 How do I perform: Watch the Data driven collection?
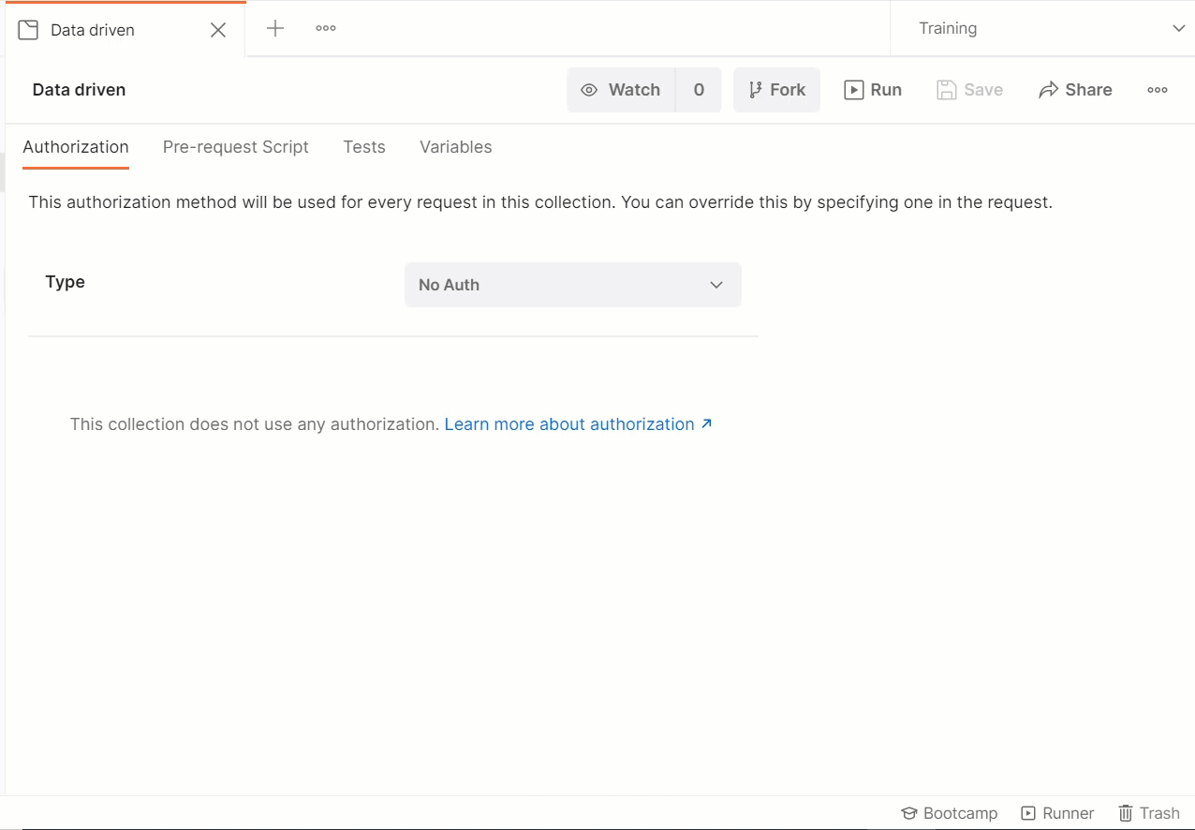(x=621, y=90)
